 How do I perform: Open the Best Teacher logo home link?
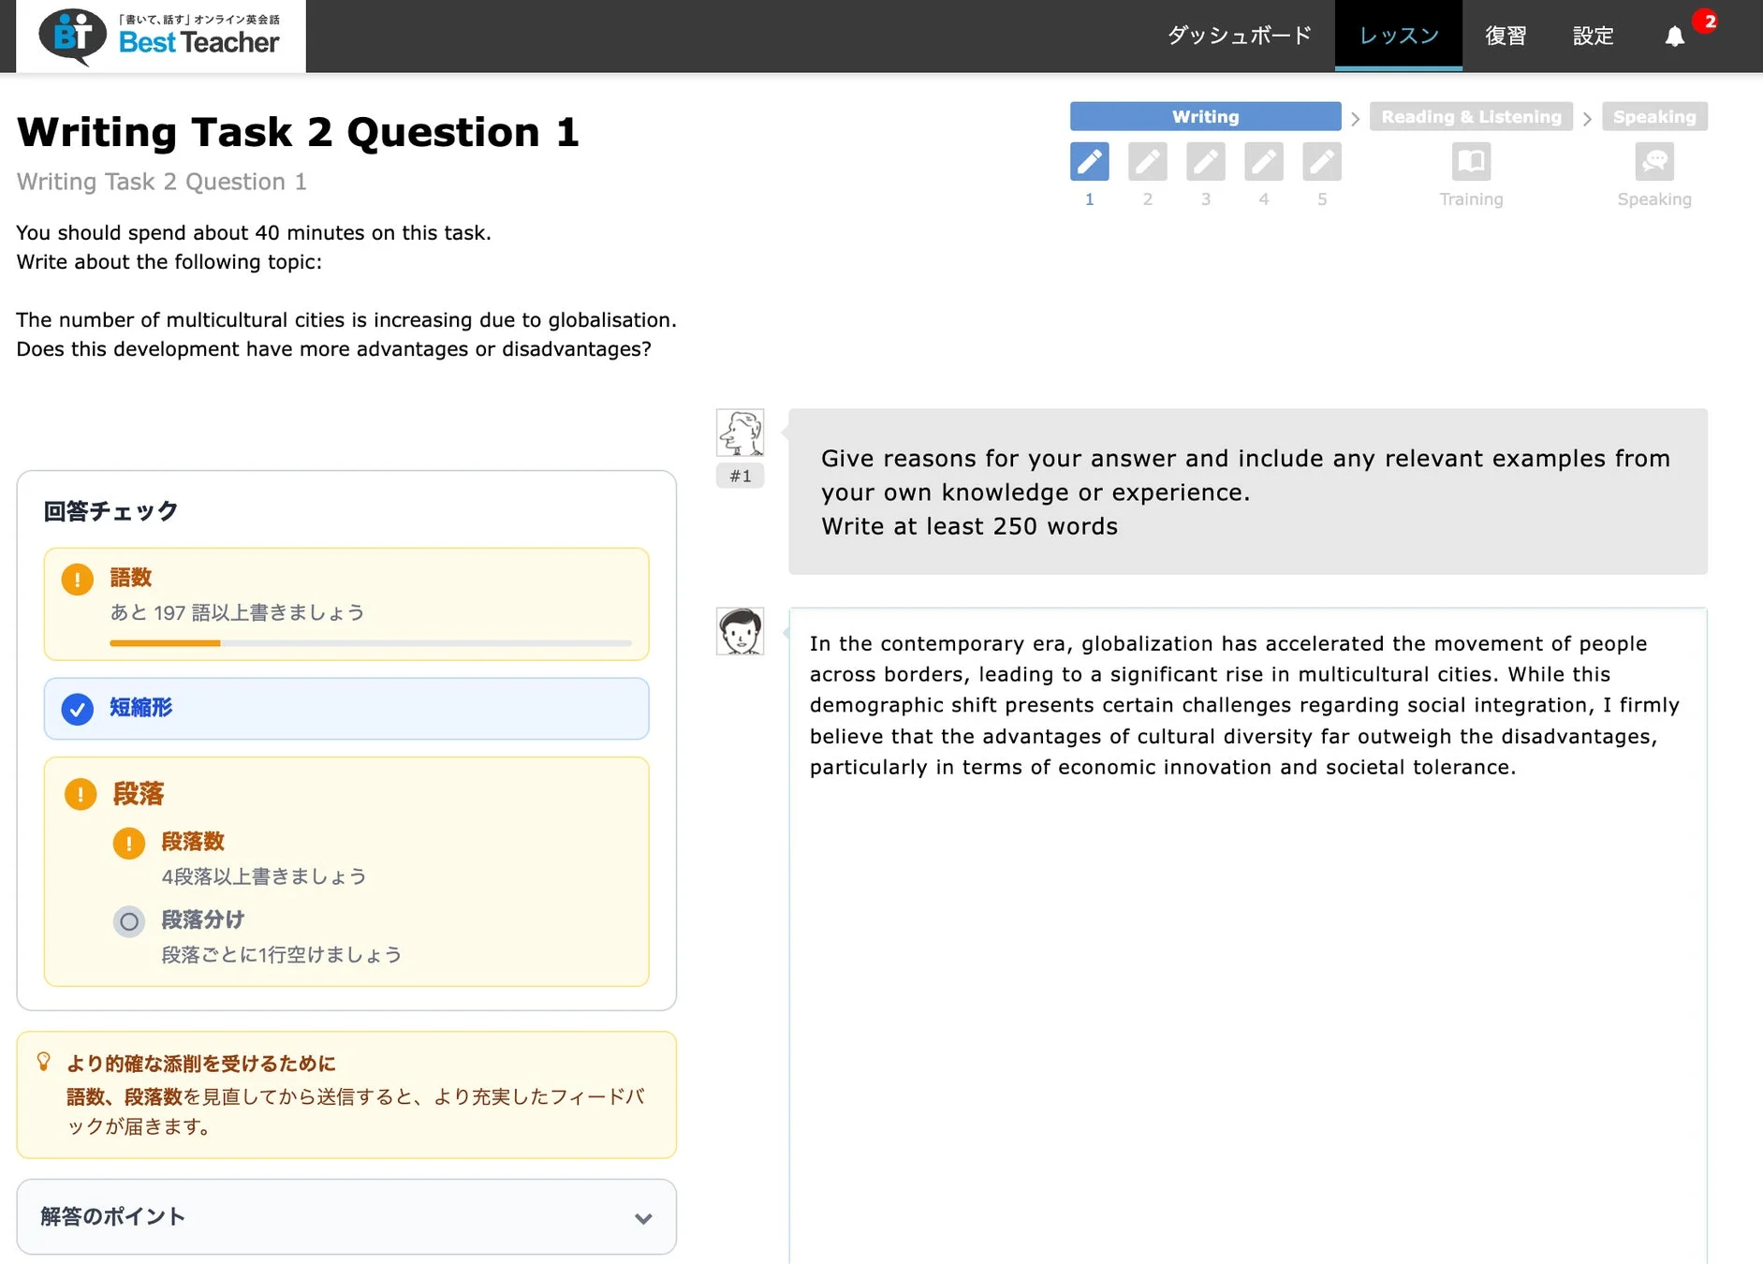coord(160,36)
